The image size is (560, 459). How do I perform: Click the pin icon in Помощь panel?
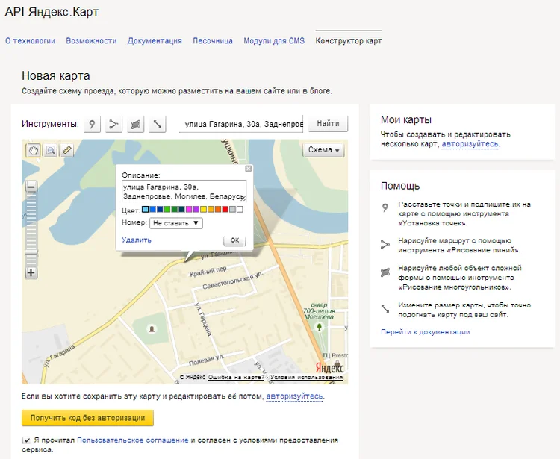385,207
